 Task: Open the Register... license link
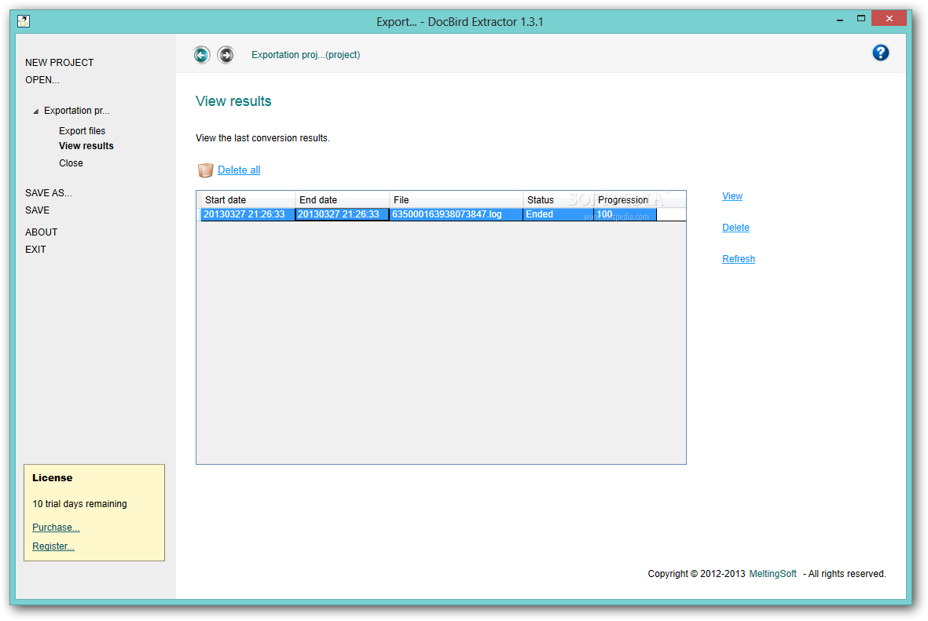click(x=53, y=546)
